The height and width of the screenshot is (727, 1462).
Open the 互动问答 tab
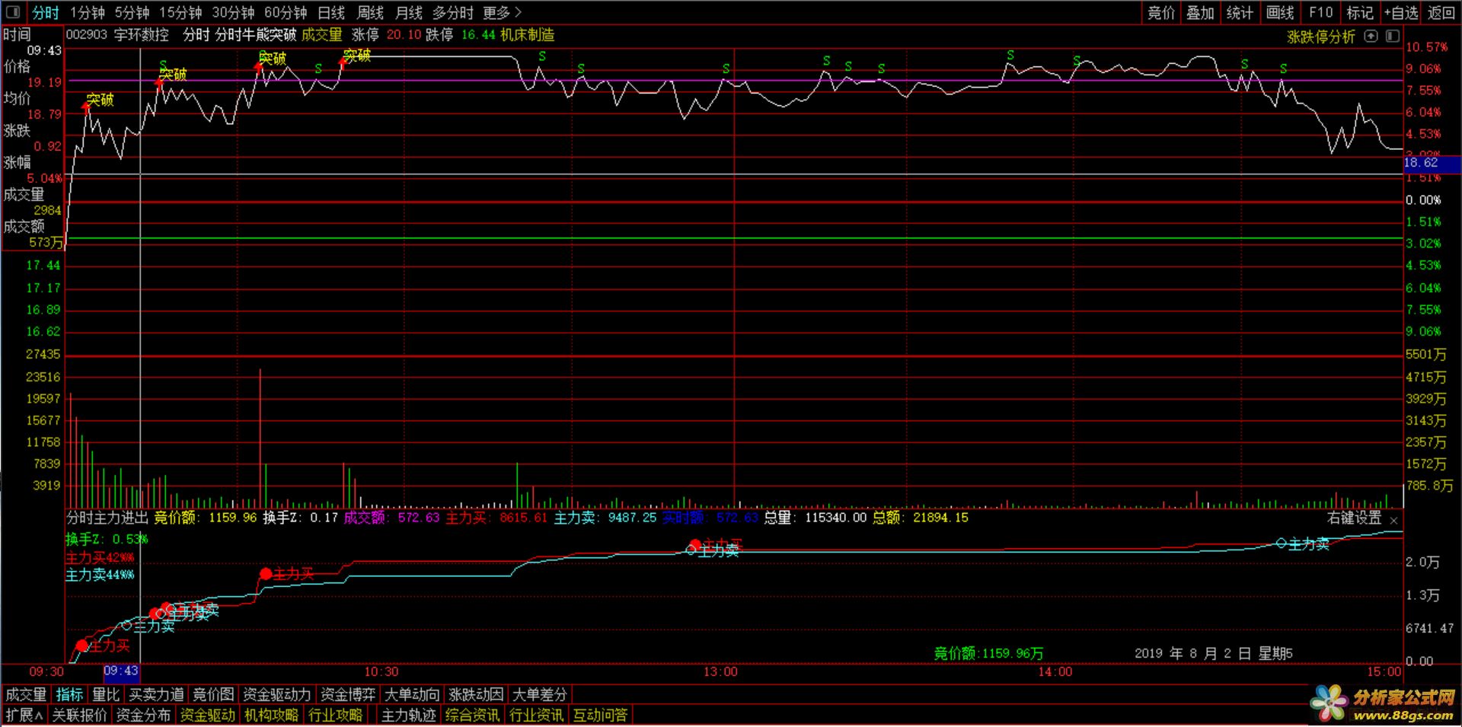click(x=600, y=715)
